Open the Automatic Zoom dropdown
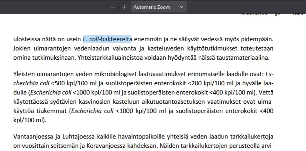The height and width of the screenshot is (151, 306). click(x=159, y=7)
